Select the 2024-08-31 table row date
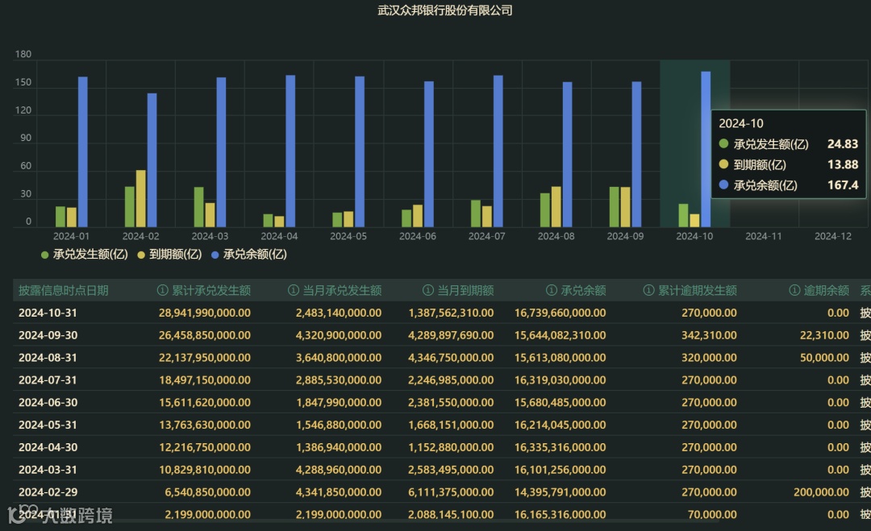This screenshot has width=871, height=531. click(48, 358)
